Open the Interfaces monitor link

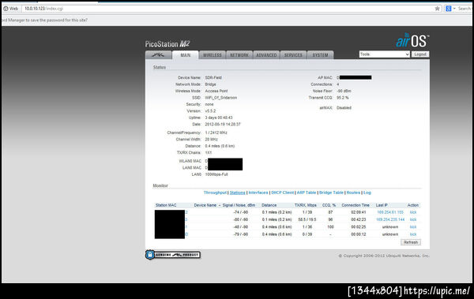pos(258,192)
